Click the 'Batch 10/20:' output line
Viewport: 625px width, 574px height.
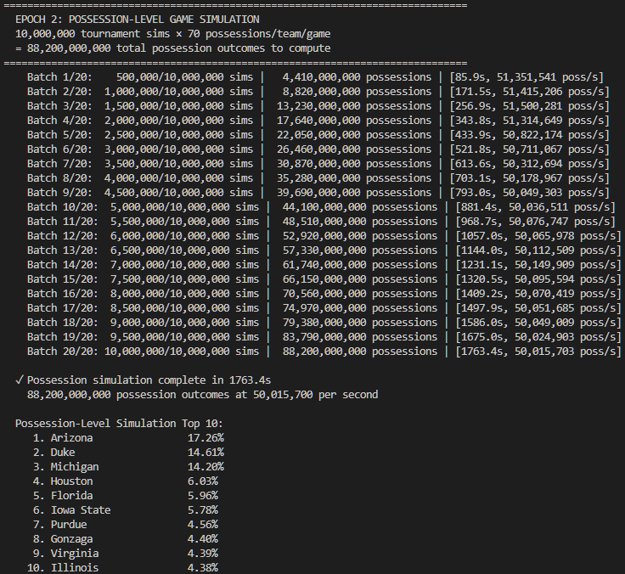321,207
